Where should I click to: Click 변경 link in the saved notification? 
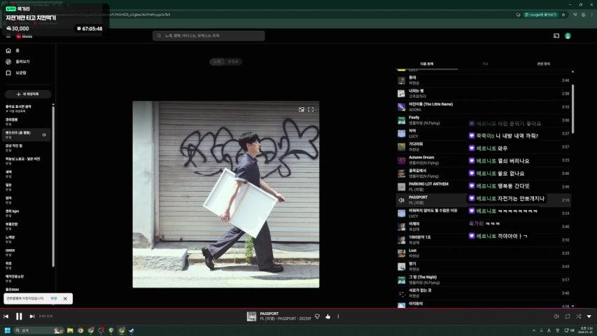click(54, 298)
